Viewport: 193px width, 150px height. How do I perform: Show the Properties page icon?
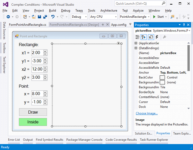pos(151,37)
